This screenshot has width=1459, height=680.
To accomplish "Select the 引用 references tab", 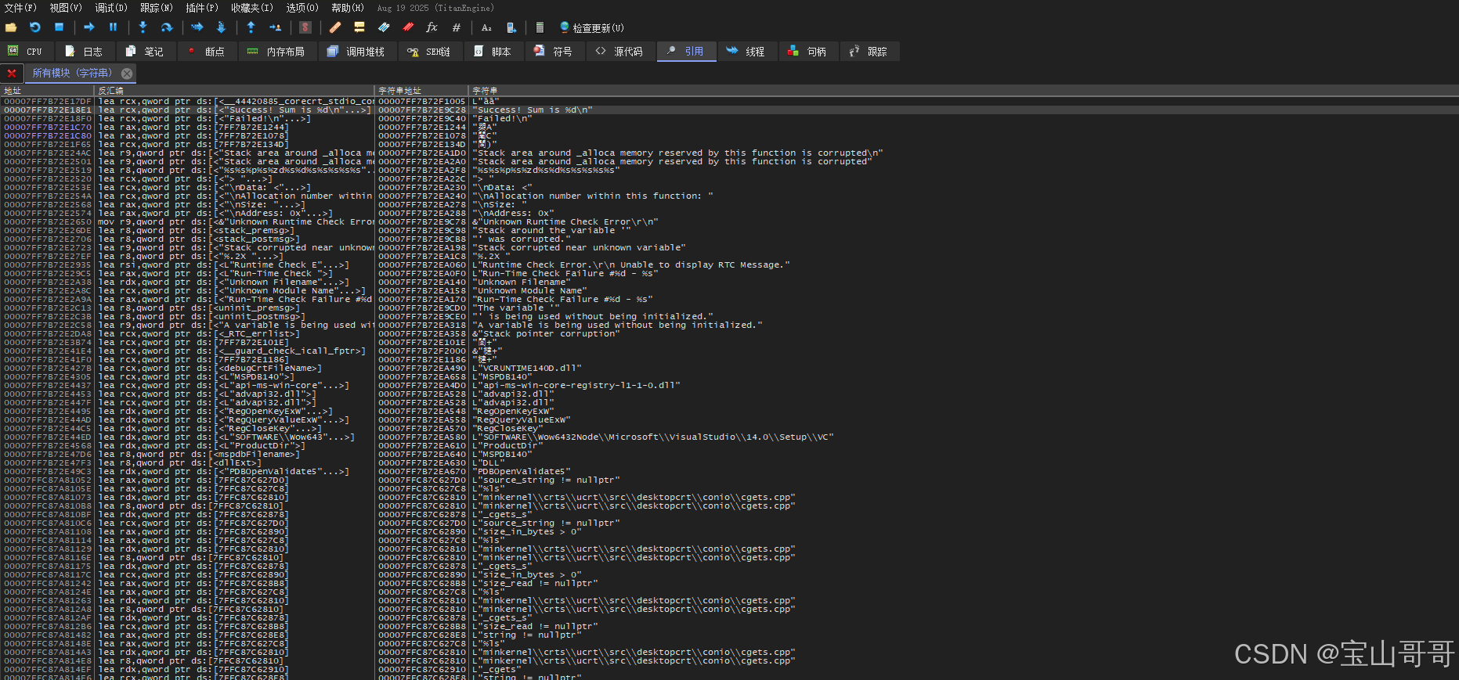I will tap(687, 52).
